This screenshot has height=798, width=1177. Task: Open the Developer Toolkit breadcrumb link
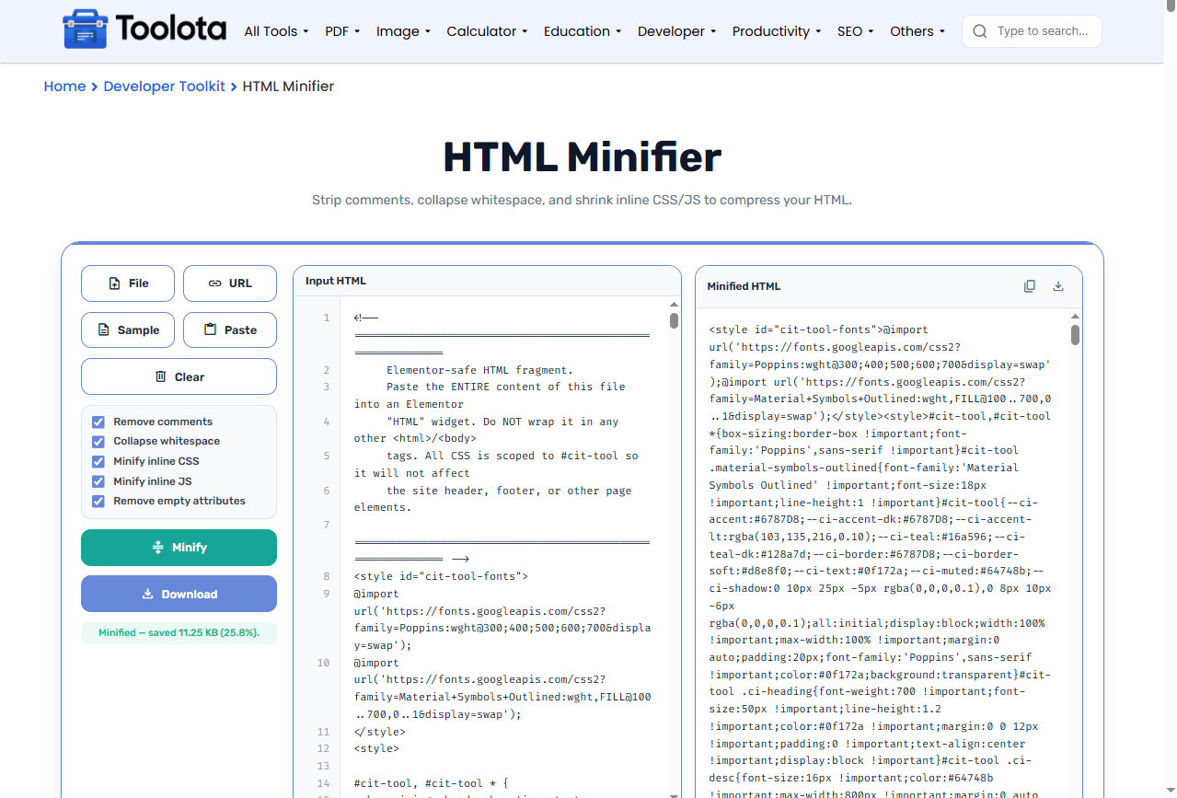pyautogui.click(x=164, y=87)
